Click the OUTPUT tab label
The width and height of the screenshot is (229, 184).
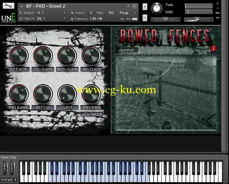(127, 50)
